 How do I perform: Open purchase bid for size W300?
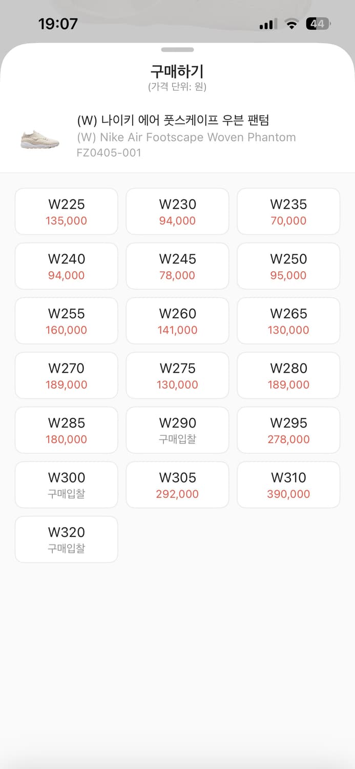pyautogui.click(x=66, y=484)
